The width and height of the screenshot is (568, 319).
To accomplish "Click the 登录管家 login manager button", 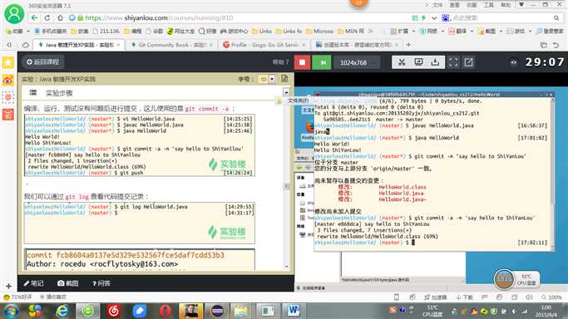I will pyautogui.click(x=550, y=31).
